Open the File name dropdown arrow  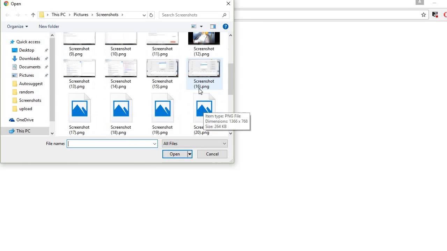click(154, 144)
